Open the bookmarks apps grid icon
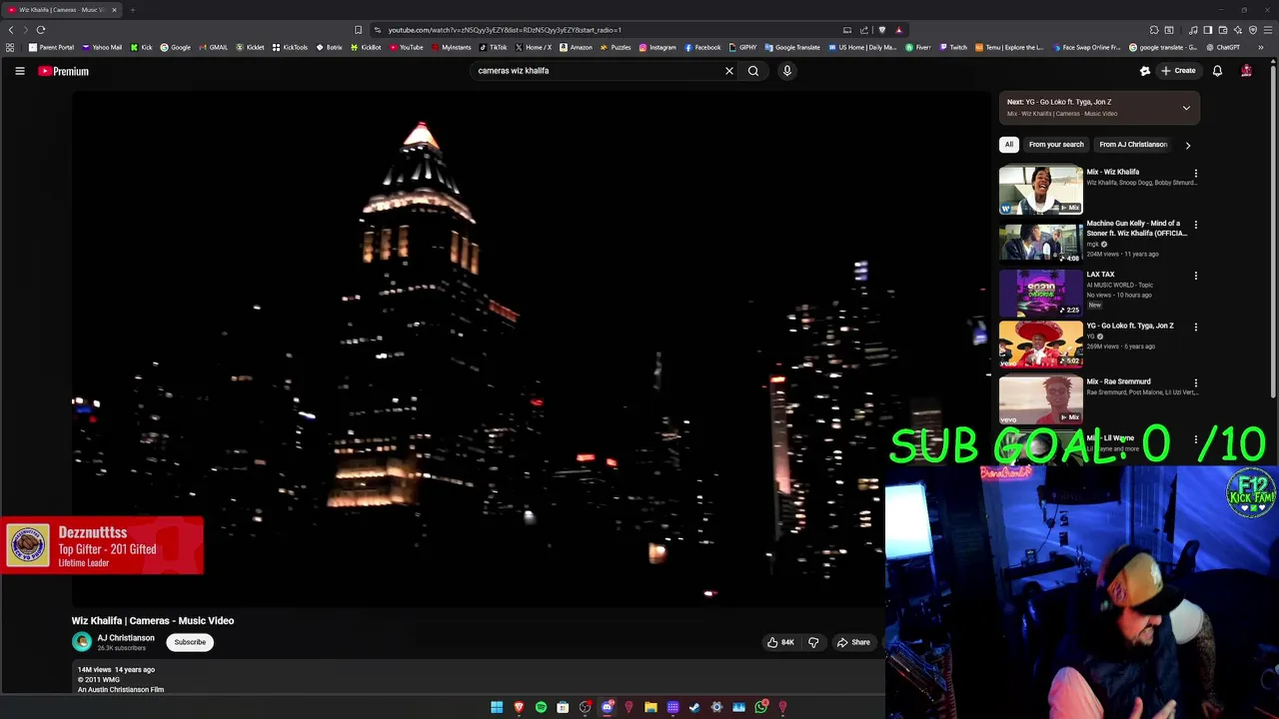1279x719 pixels. click(10, 47)
